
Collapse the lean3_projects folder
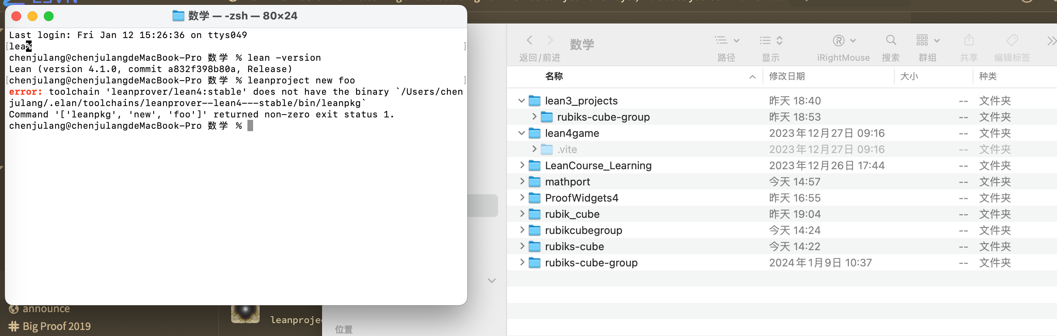pos(522,100)
